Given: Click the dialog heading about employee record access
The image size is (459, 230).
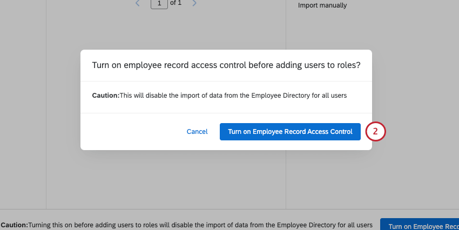Looking at the screenshot, I should [226, 65].
